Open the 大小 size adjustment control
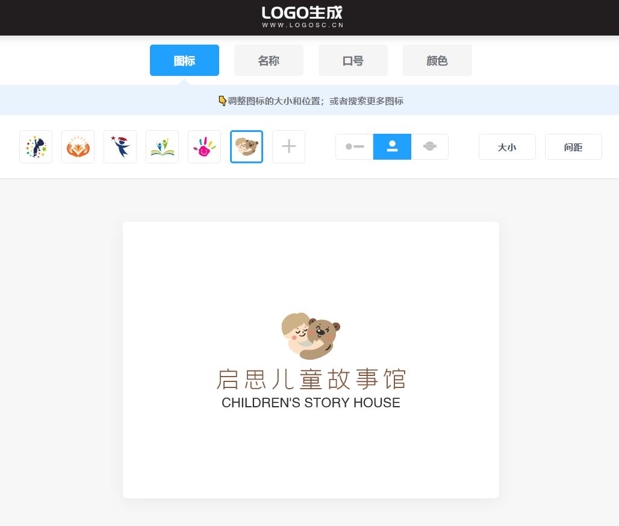The height and width of the screenshot is (526, 619). (507, 147)
